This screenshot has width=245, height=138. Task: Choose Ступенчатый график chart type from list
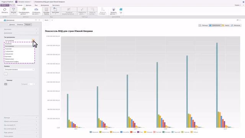pyautogui.click(x=19, y=62)
